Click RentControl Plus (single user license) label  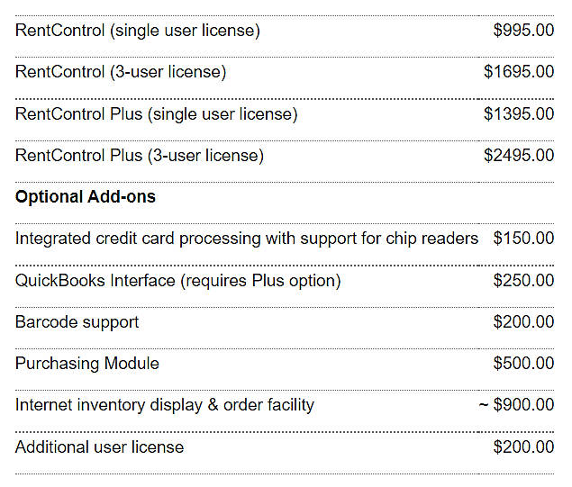tap(156, 114)
